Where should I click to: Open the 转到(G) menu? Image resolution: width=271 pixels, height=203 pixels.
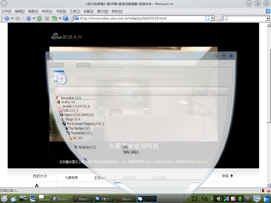(47, 11)
